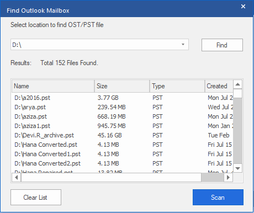254x213 pixels.
Task: Click the 945.75 MB size value
Action: (112, 126)
